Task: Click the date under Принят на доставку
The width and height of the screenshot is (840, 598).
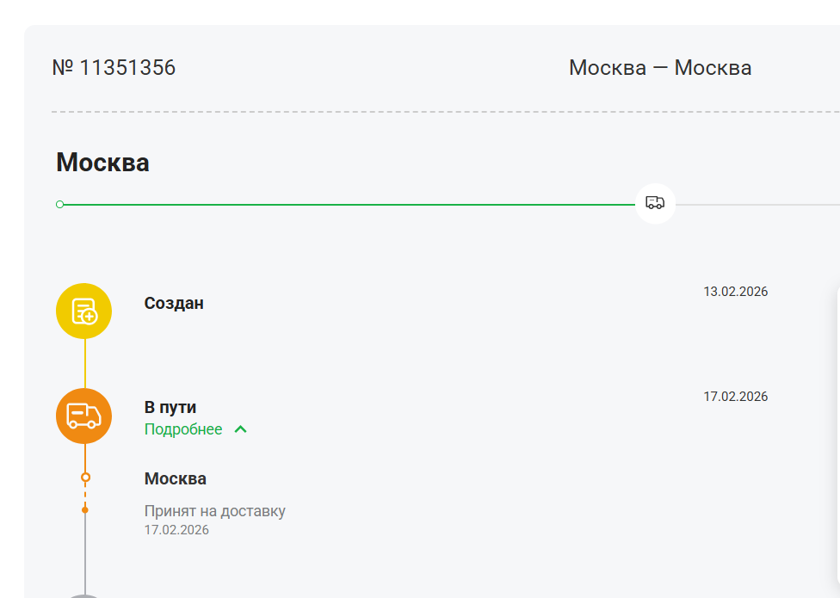Action: click(x=176, y=530)
